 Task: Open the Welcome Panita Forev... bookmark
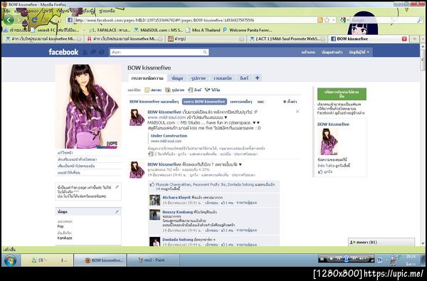(247, 30)
